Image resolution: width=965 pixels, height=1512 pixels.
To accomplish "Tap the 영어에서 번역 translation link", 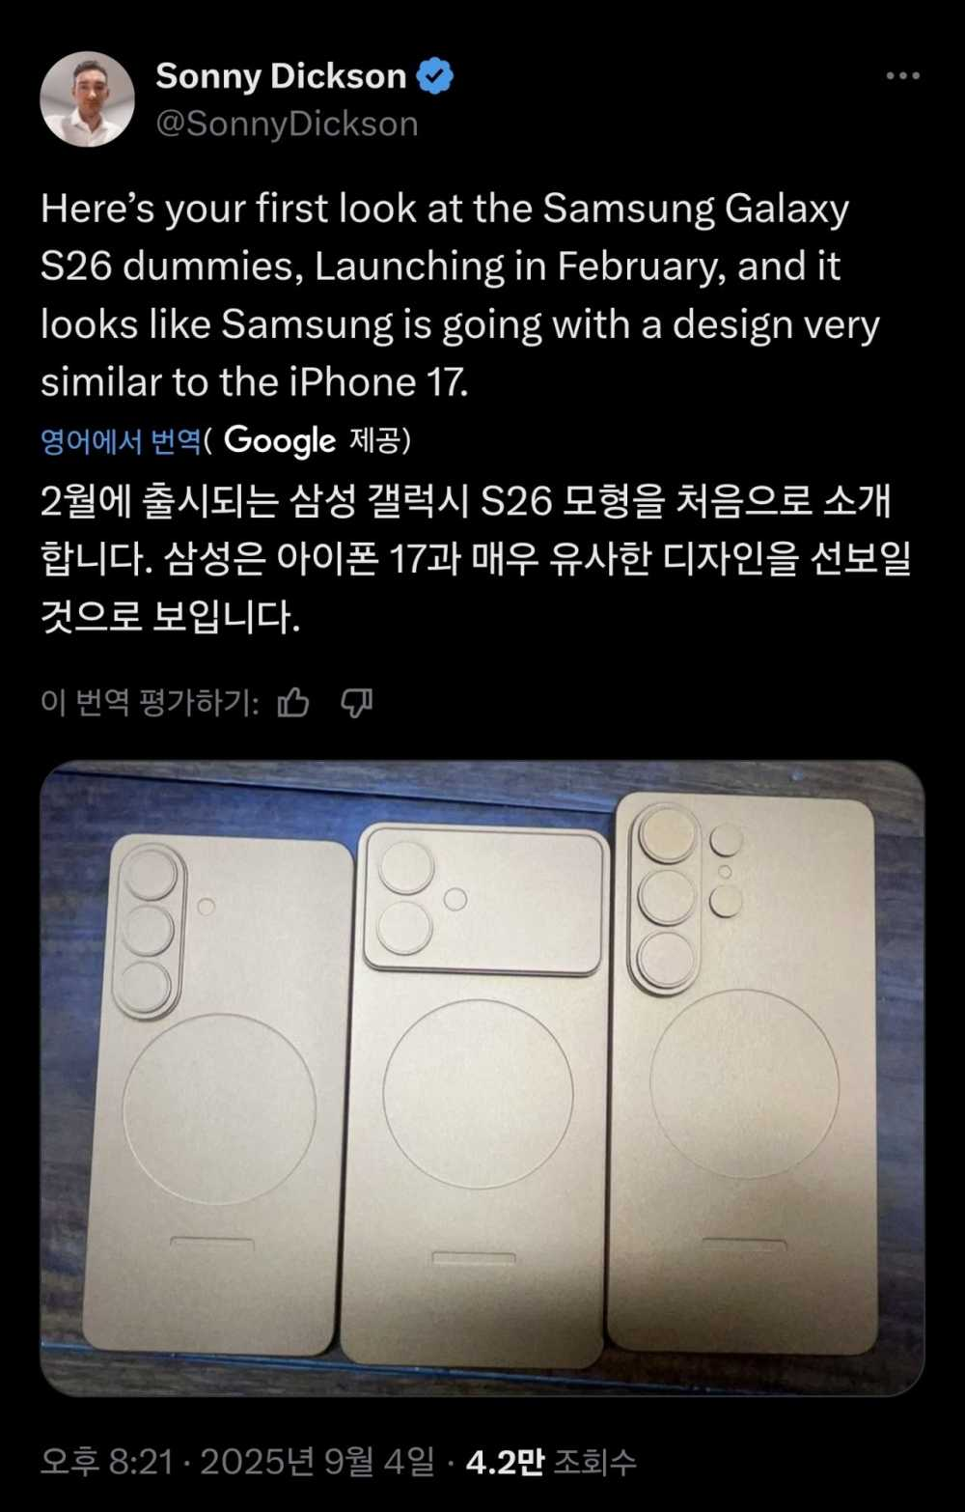I will pyautogui.click(x=121, y=441).
